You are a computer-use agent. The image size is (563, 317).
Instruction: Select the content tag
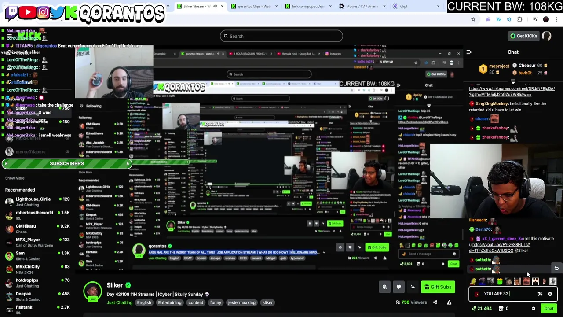tap(196, 303)
